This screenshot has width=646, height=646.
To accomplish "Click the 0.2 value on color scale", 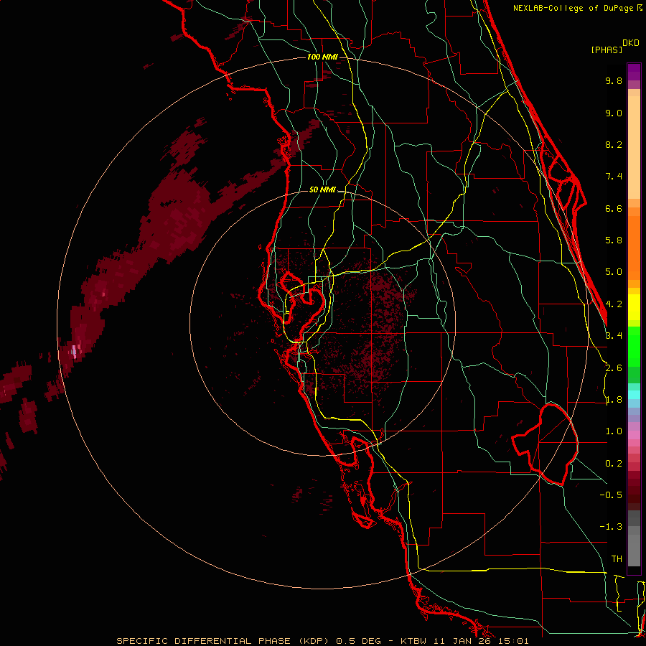I will click(x=614, y=464).
